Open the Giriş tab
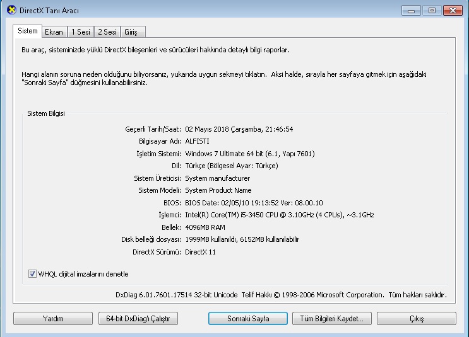 [x=131, y=32]
